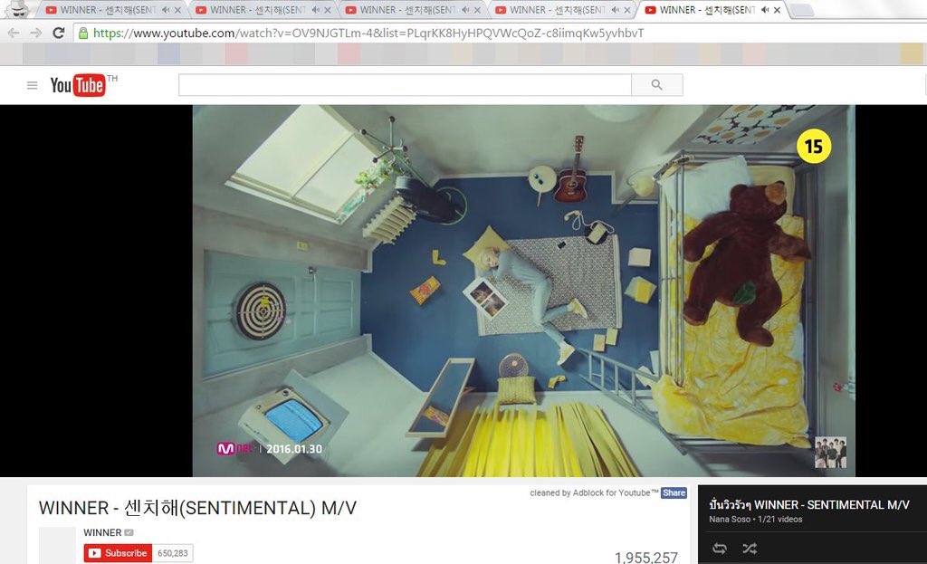Image resolution: width=927 pixels, height=564 pixels.
Task: Open the WINNER channel avatar image
Action: click(x=57, y=545)
